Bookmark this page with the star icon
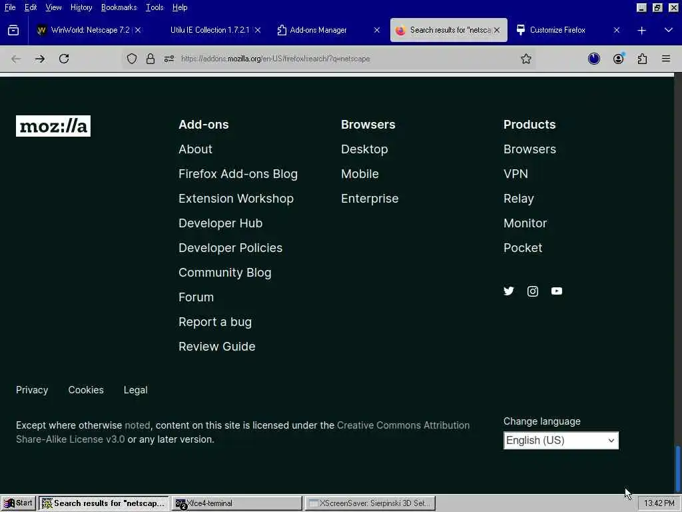Screen dimensions: 682x512 [526, 59]
